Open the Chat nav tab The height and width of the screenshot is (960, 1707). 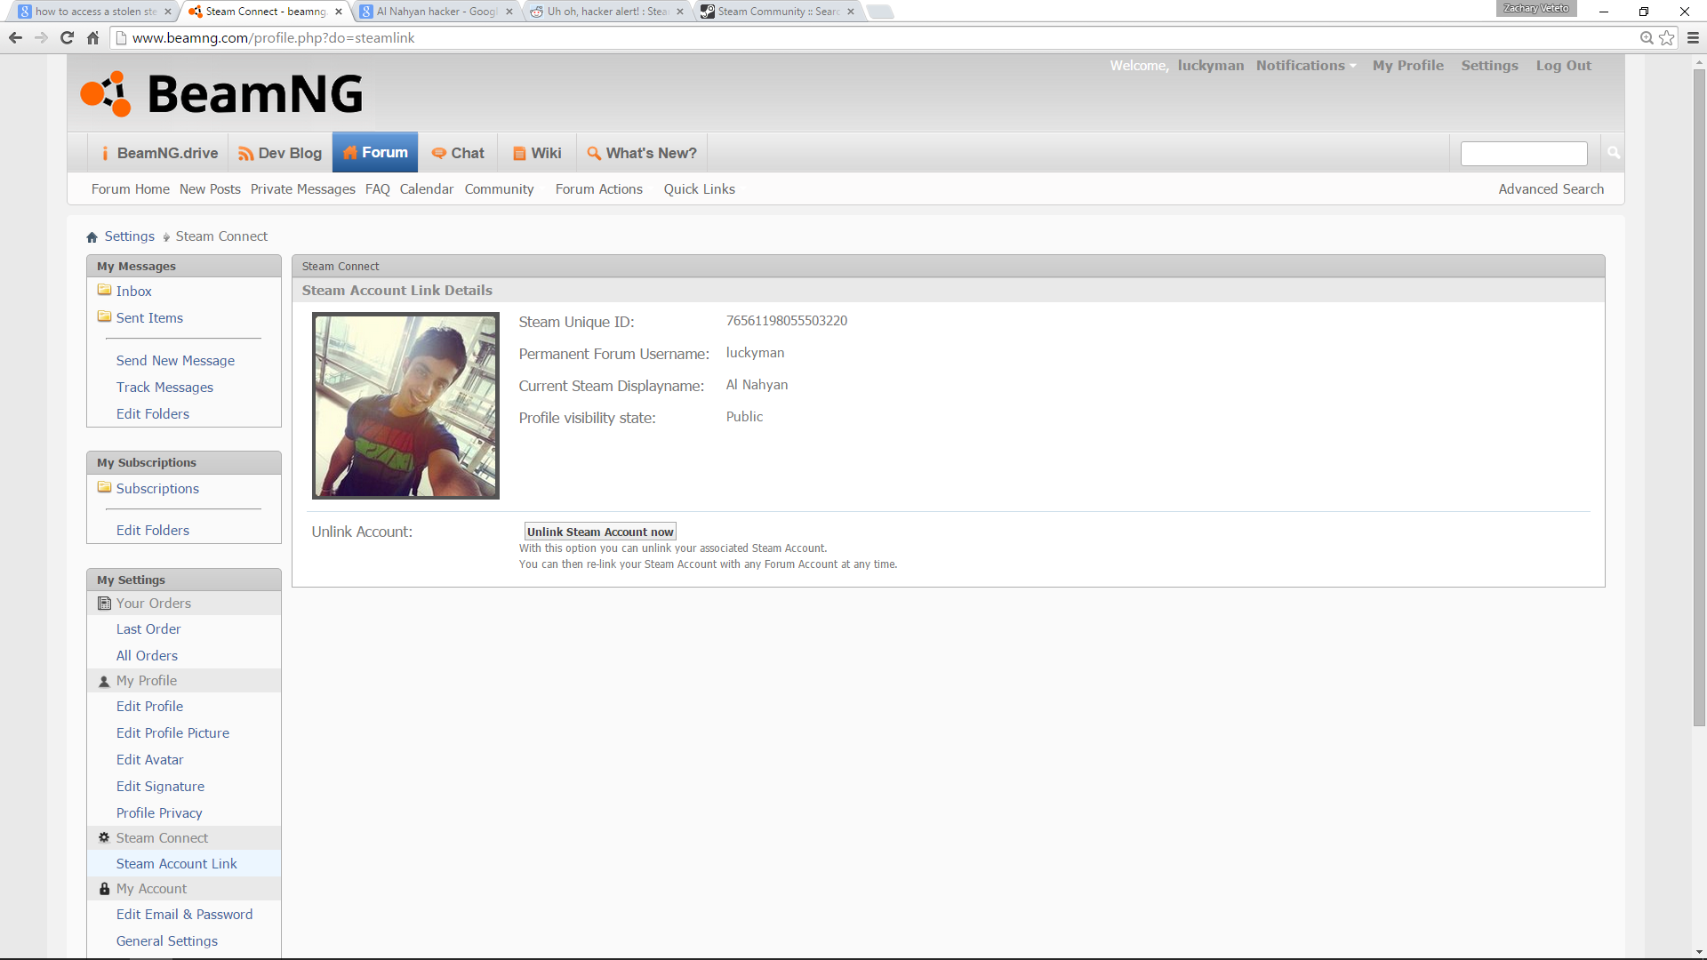[458, 153]
